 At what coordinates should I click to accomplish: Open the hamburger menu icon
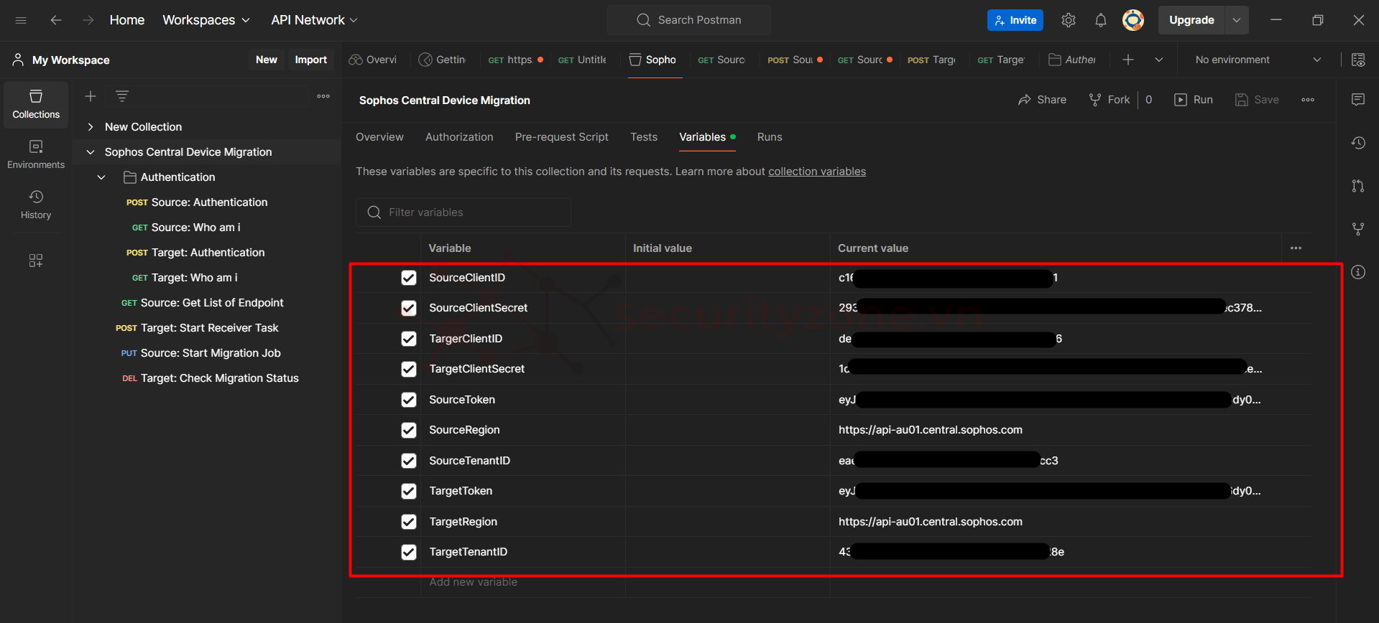[x=21, y=20]
